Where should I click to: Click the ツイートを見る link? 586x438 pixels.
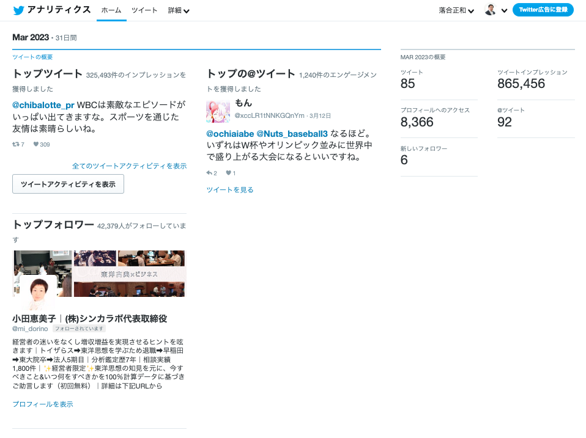pos(230,190)
